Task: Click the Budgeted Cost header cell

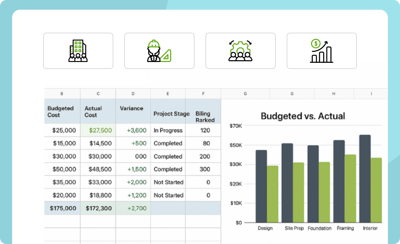Action: pyautogui.click(x=62, y=112)
